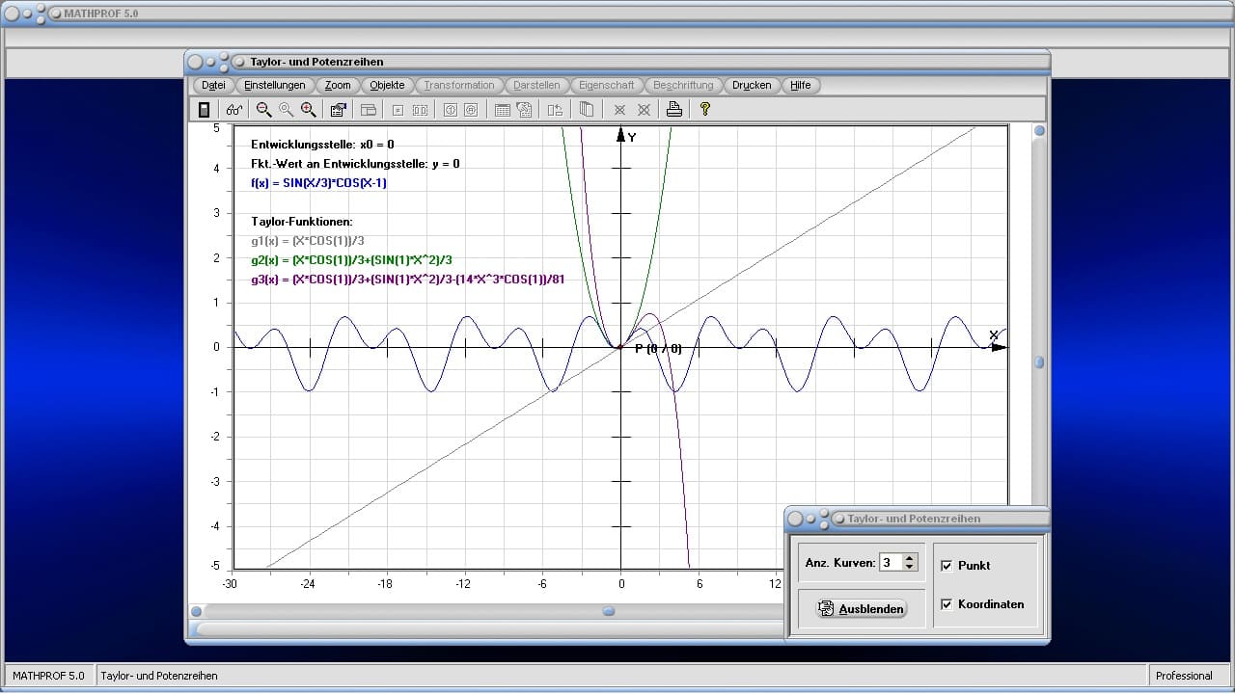Image resolution: width=1235 pixels, height=694 pixels.
Task: Open the Zoom menu
Action: 338,85
